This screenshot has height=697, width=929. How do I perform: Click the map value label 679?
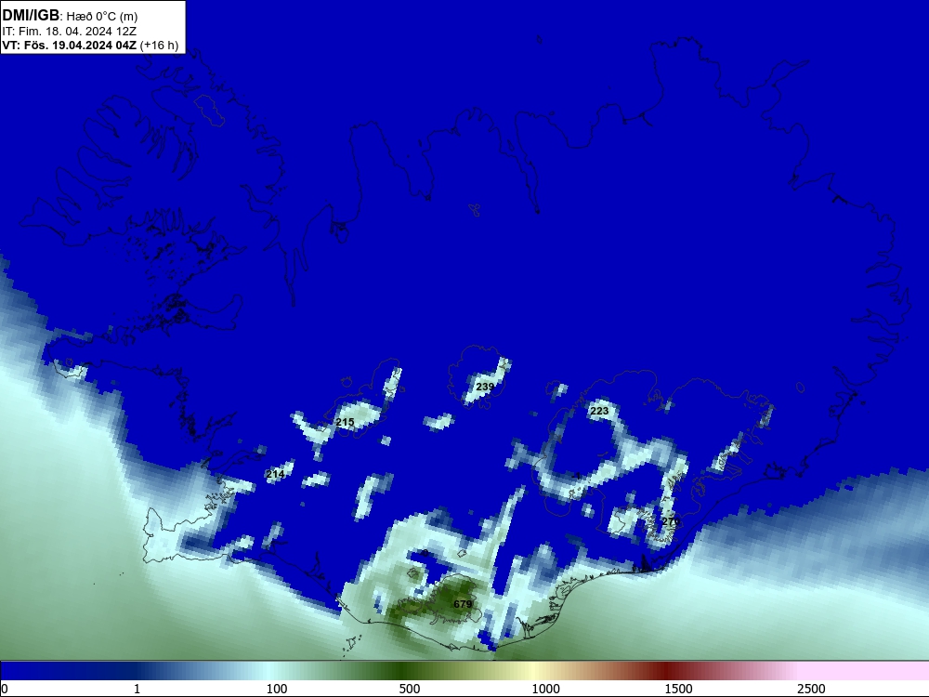pos(463,604)
